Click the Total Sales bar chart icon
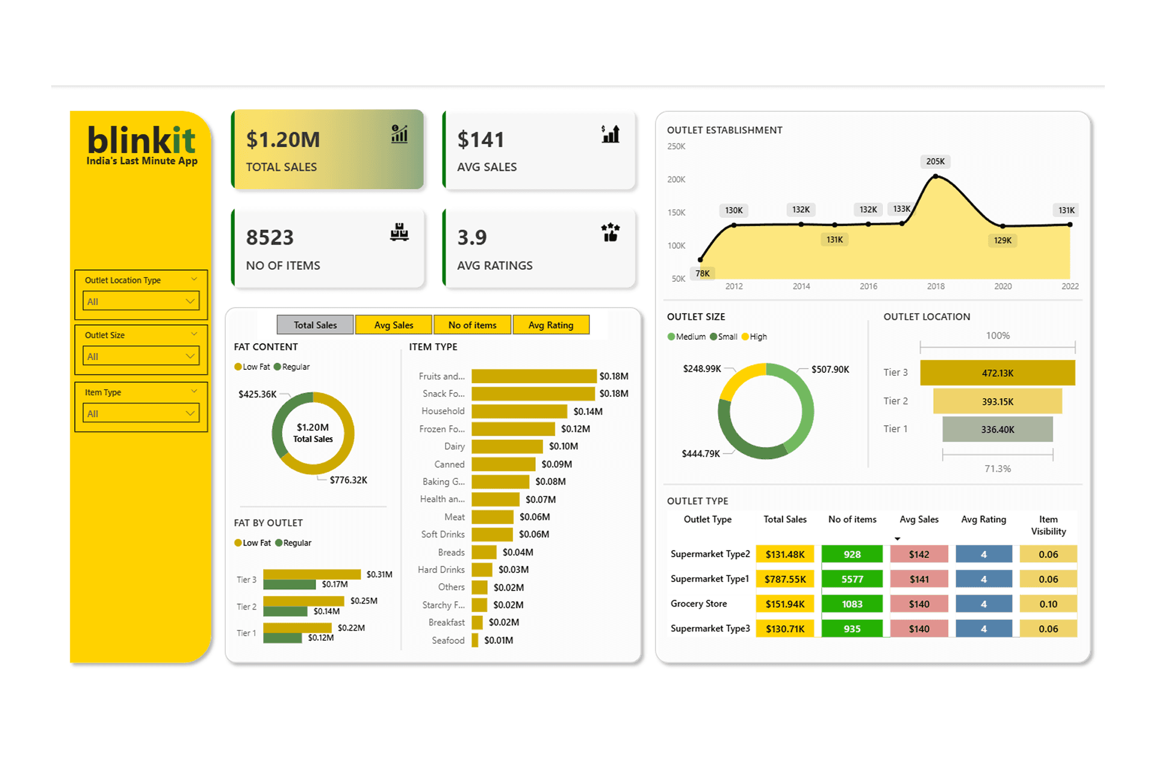Viewport: 1156px width, 771px height. tap(399, 134)
